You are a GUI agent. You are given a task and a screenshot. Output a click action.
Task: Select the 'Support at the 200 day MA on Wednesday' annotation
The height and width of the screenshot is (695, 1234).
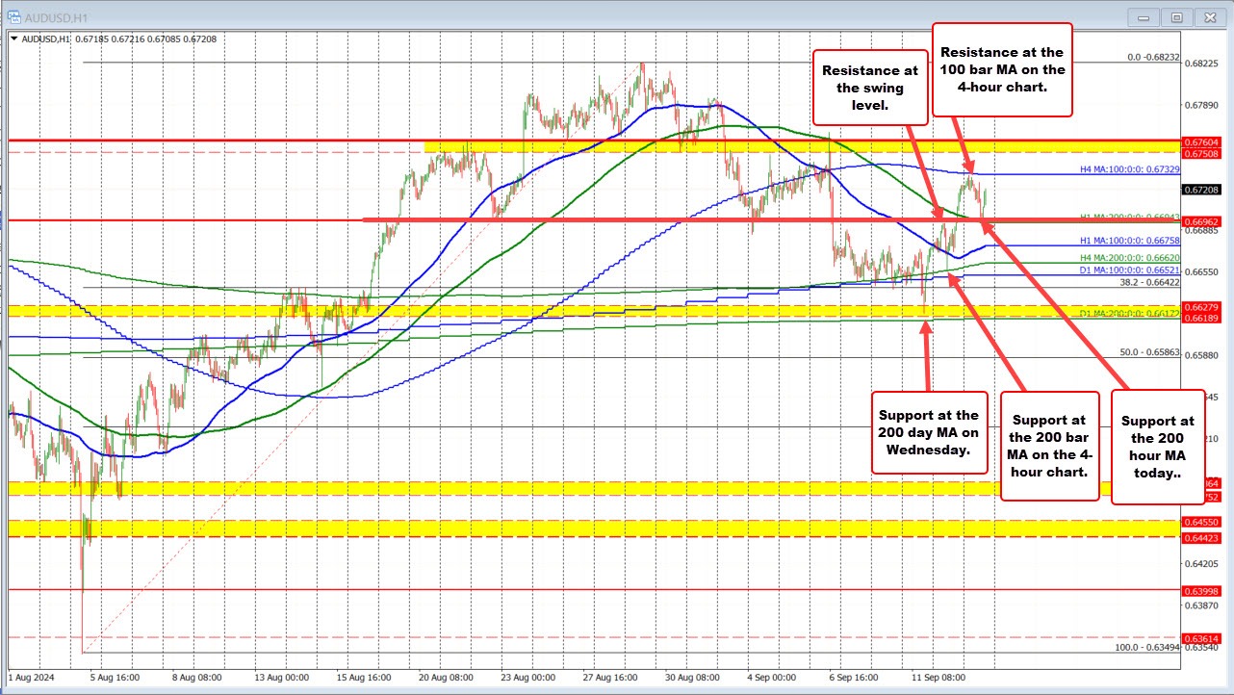928,433
